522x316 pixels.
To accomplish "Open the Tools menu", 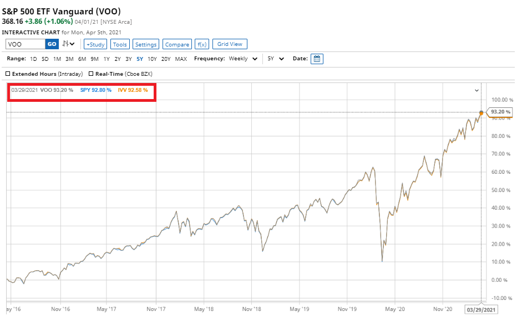I will (x=120, y=44).
